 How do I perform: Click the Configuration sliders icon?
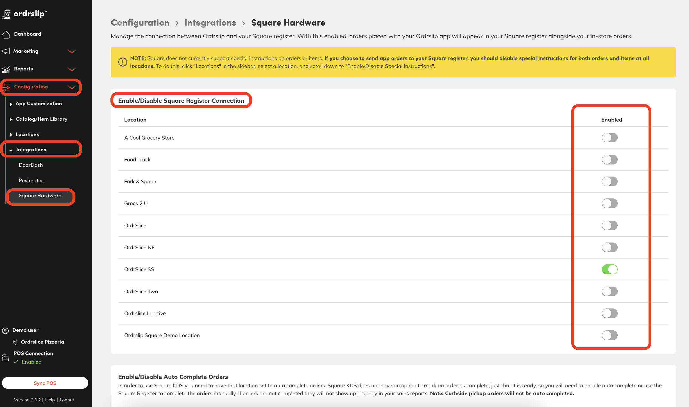click(x=6, y=87)
